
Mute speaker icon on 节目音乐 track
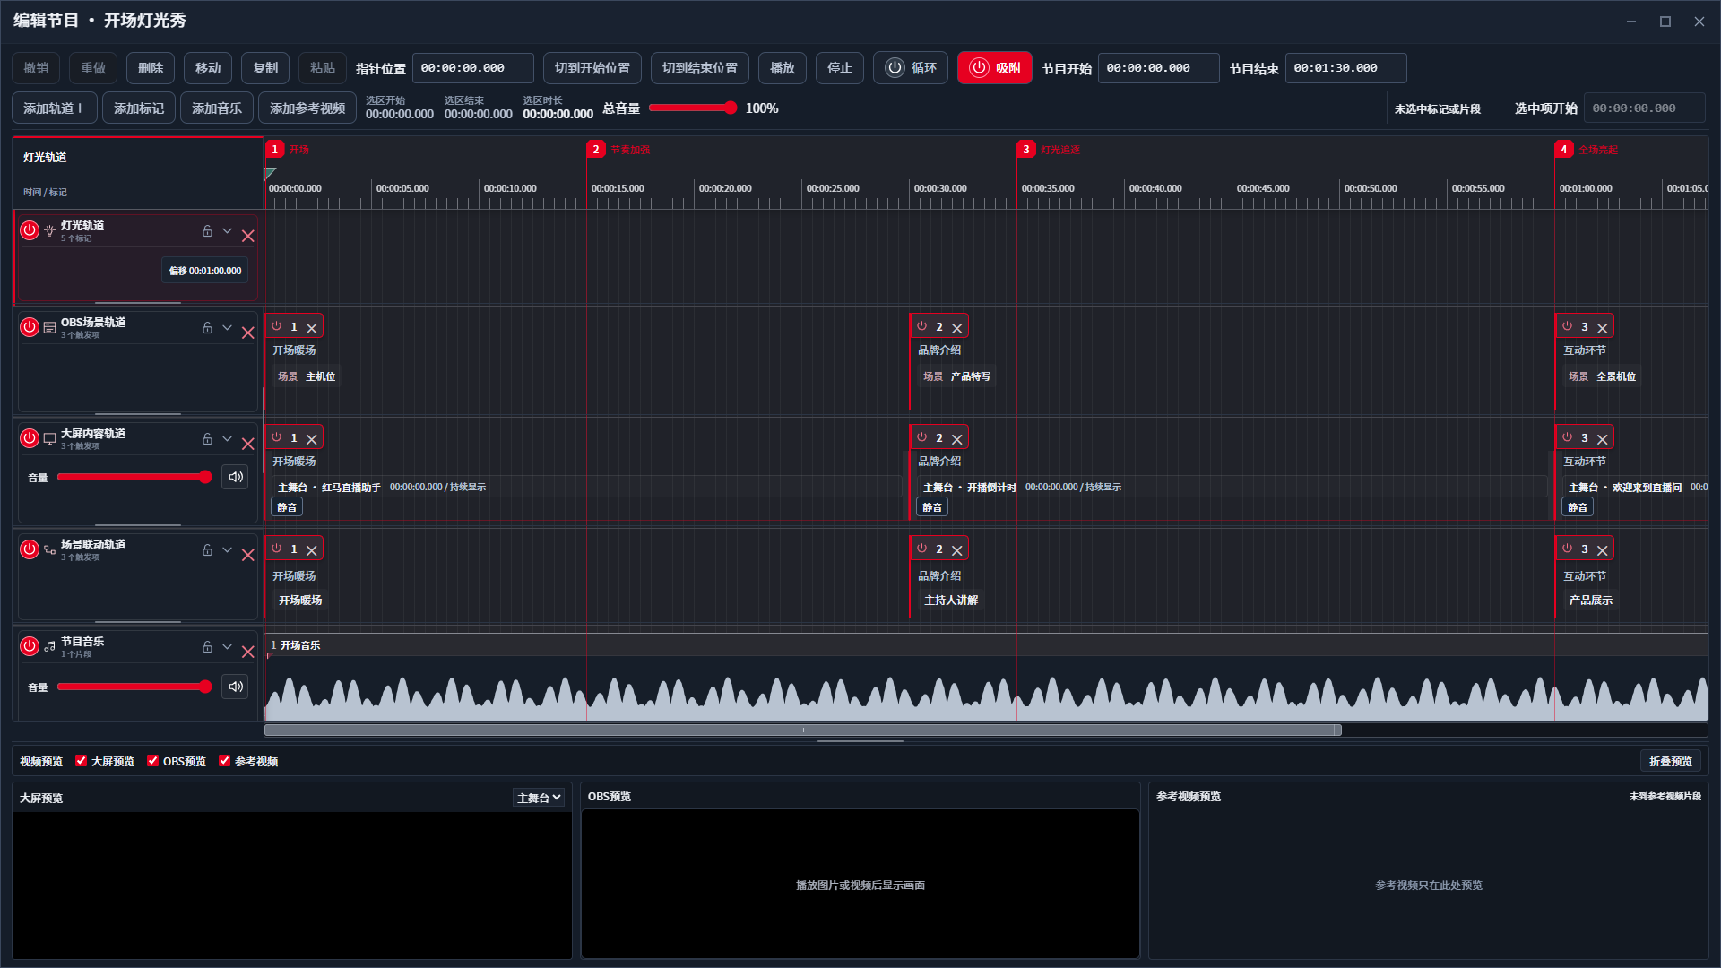coord(235,687)
